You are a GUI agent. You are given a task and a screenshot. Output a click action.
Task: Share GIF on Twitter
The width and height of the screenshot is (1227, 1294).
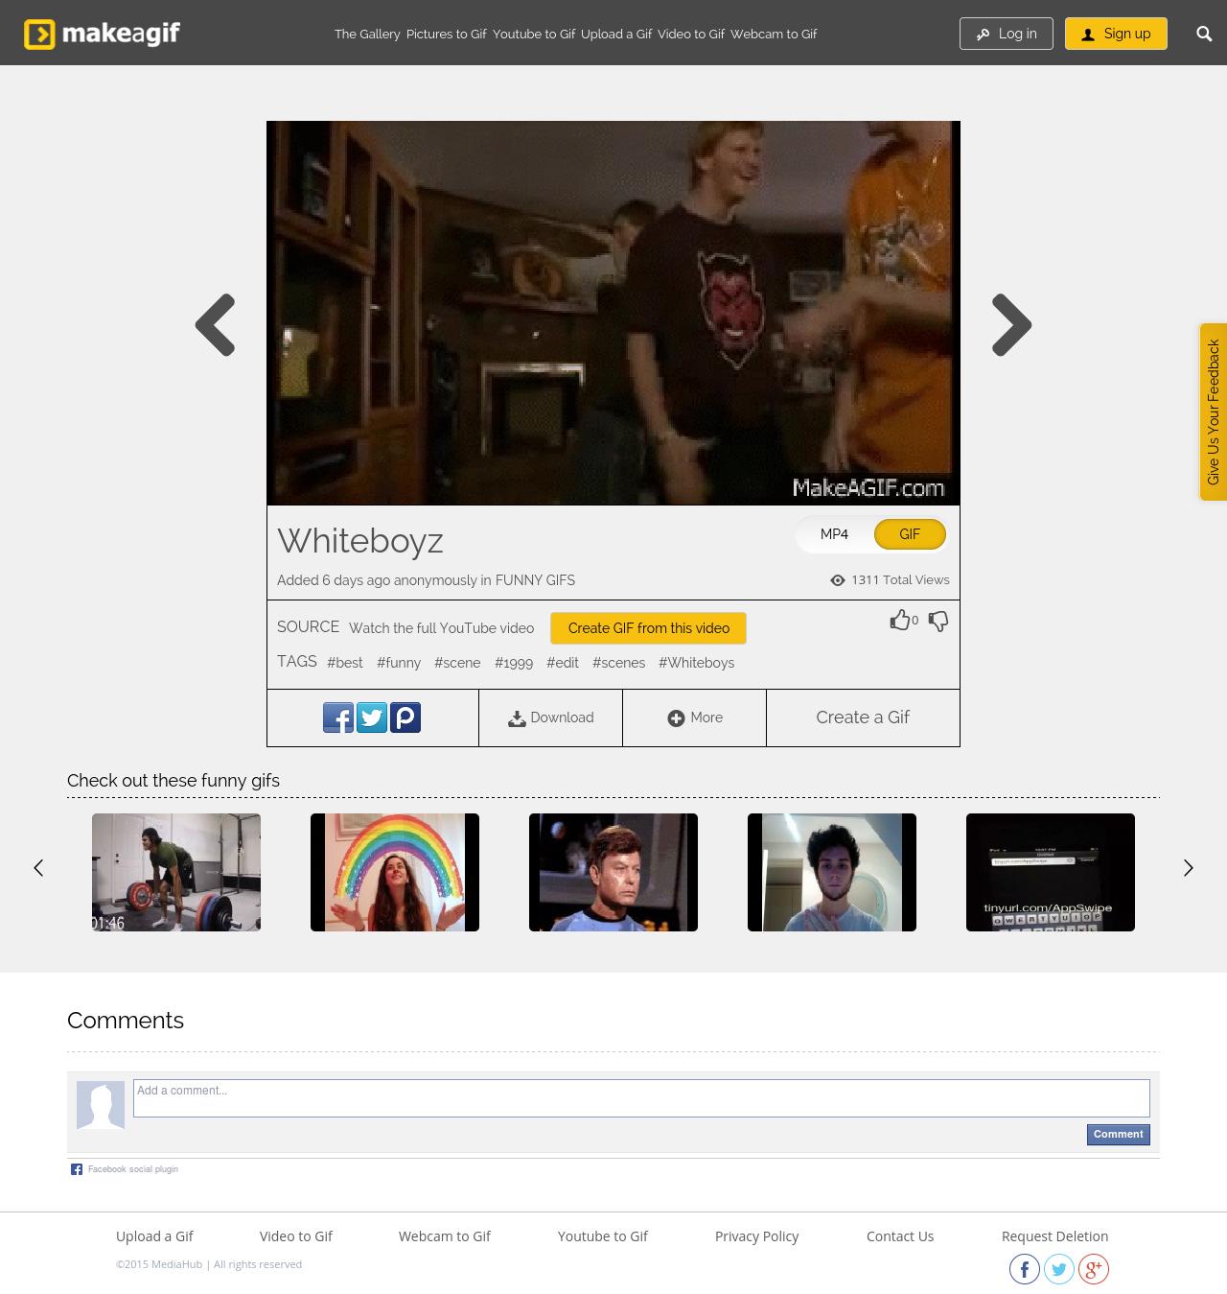point(372,718)
